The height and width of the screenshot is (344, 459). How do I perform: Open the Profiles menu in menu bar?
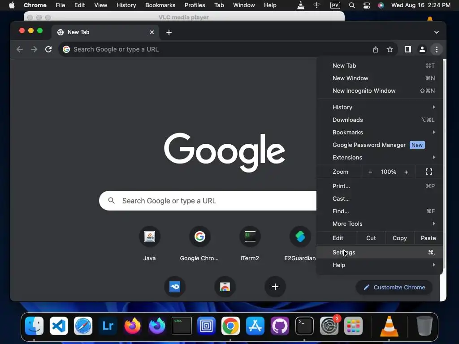coord(195,5)
